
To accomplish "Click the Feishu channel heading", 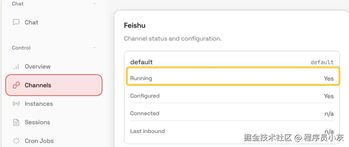I will tap(135, 25).
